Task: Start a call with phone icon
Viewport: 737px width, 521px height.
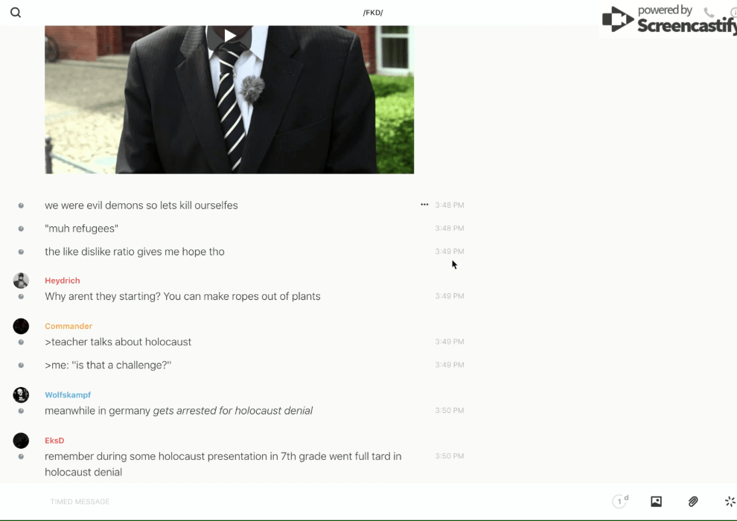Action: (x=709, y=13)
